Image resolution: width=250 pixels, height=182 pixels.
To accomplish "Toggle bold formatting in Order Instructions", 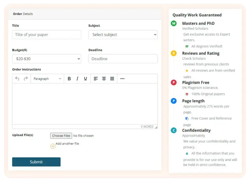I will point(69,79).
